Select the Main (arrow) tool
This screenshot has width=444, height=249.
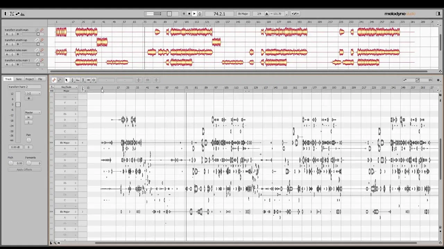pos(67,80)
